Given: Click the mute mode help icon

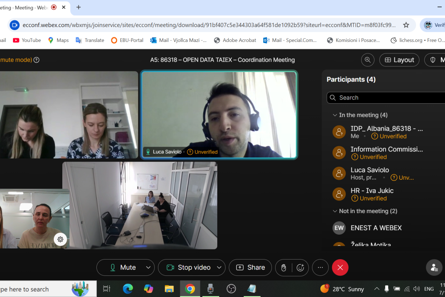Looking at the screenshot, I should 36,60.
